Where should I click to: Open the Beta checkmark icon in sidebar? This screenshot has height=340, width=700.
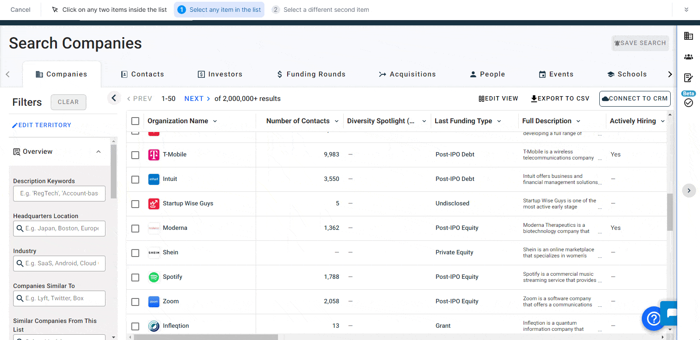pyautogui.click(x=689, y=103)
